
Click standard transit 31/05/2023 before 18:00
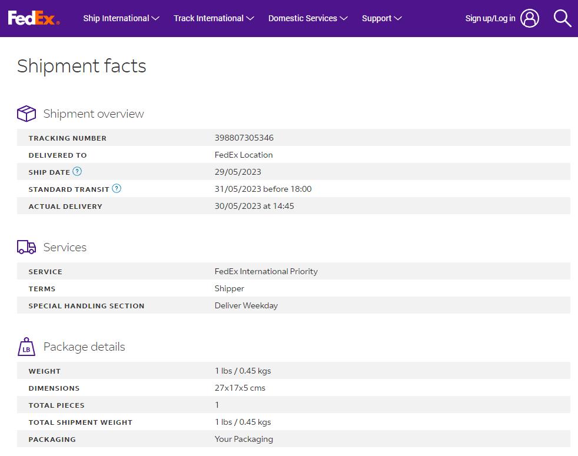point(263,189)
